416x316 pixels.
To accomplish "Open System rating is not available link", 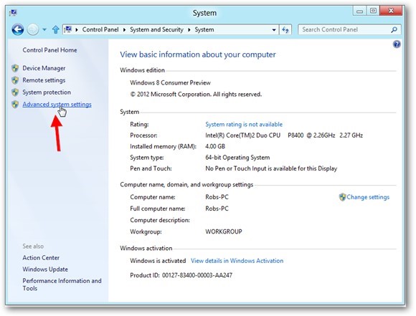I will click(x=244, y=125).
